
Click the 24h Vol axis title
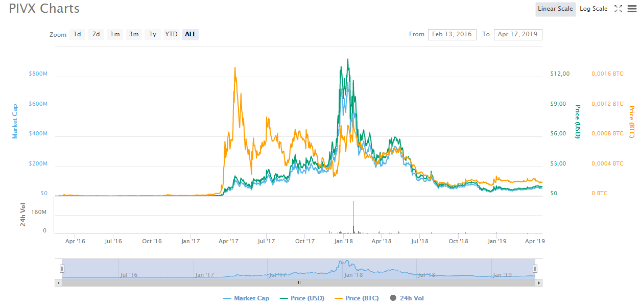tap(23, 215)
